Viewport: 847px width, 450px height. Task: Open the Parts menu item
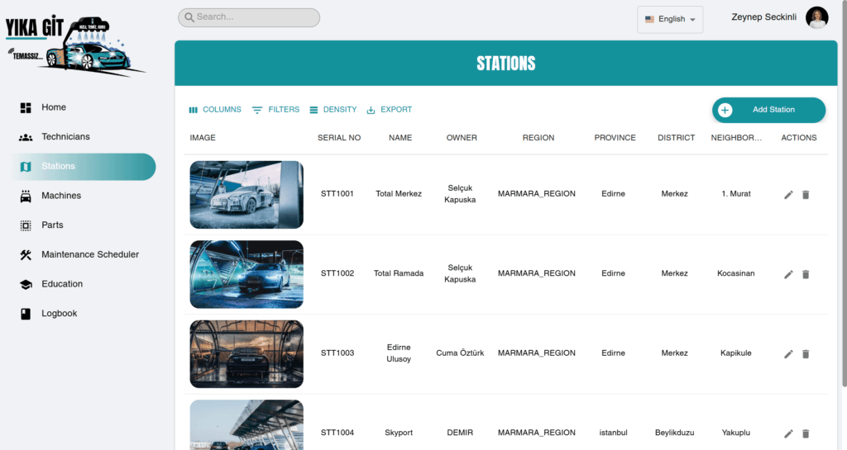pos(84,225)
